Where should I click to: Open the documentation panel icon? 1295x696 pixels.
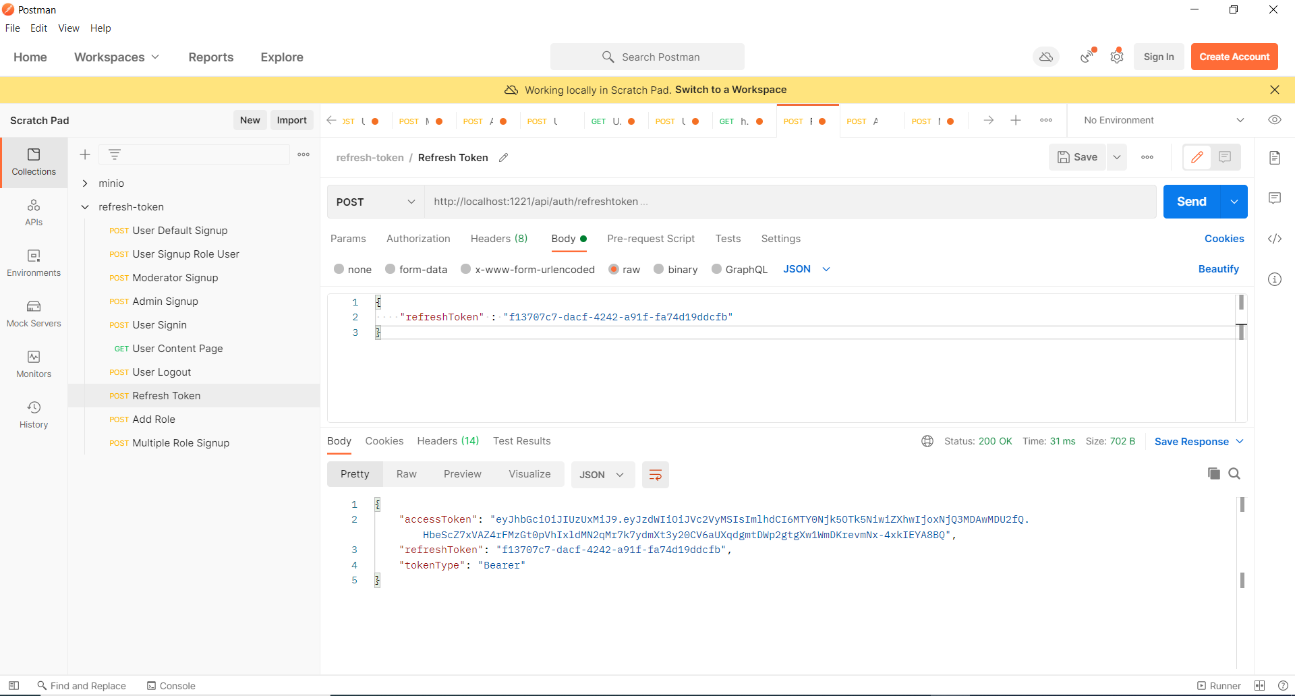[x=1274, y=158]
